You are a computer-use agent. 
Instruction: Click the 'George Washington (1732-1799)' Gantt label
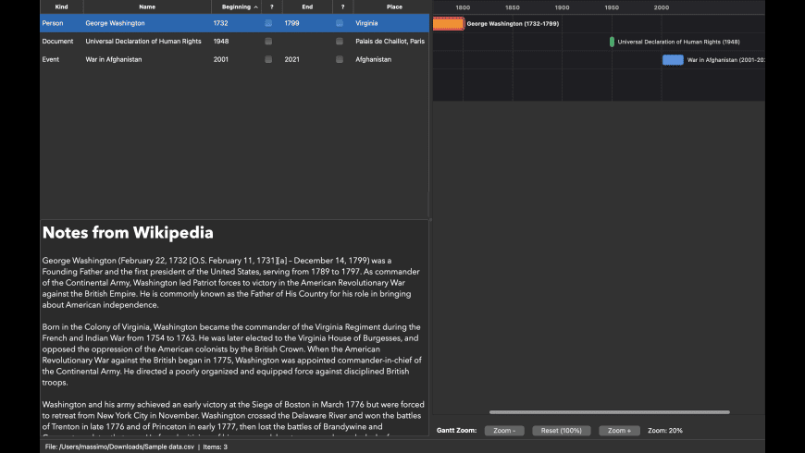click(x=513, y=24)
